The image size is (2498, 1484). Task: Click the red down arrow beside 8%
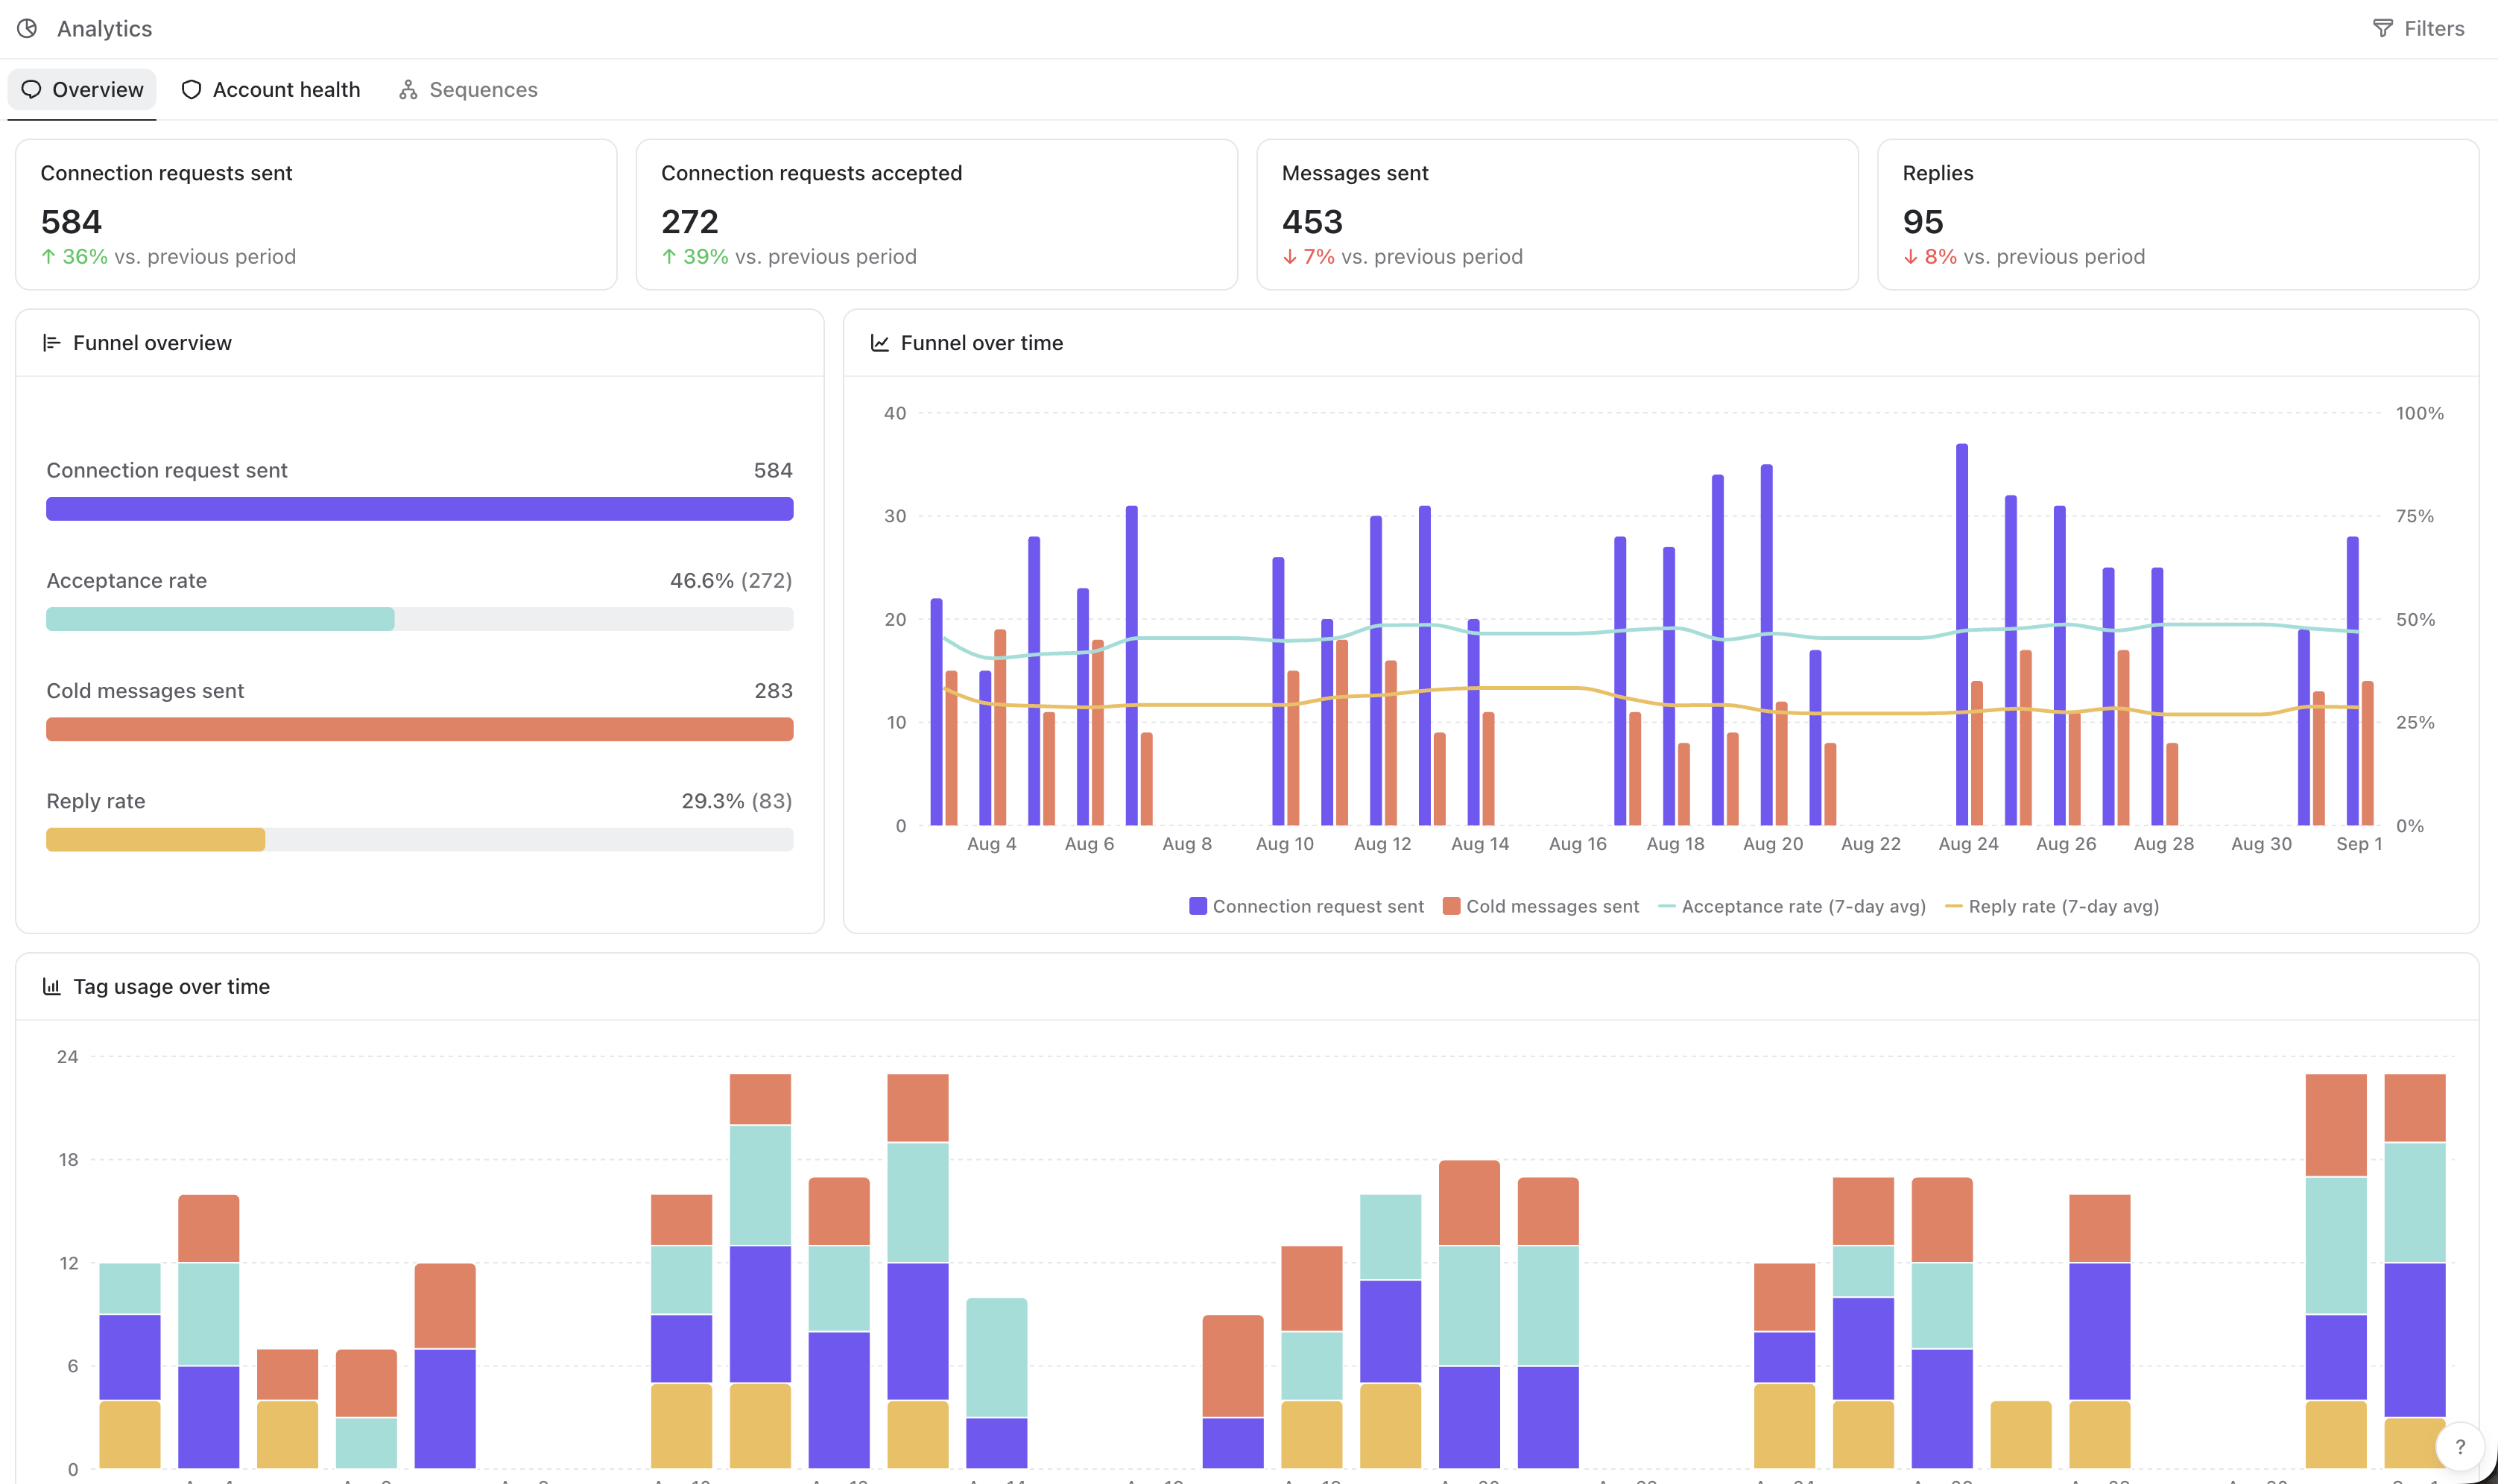(1911, 257)
